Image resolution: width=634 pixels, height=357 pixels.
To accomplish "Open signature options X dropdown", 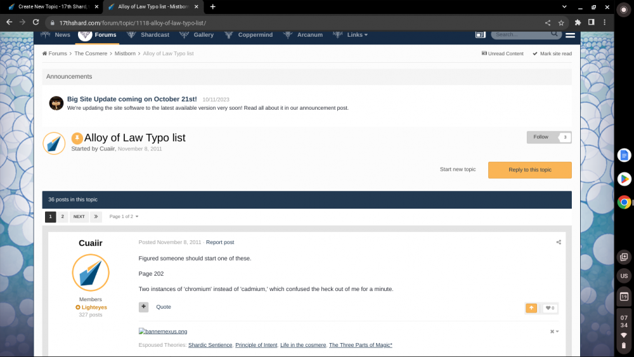I will (554, 332).
